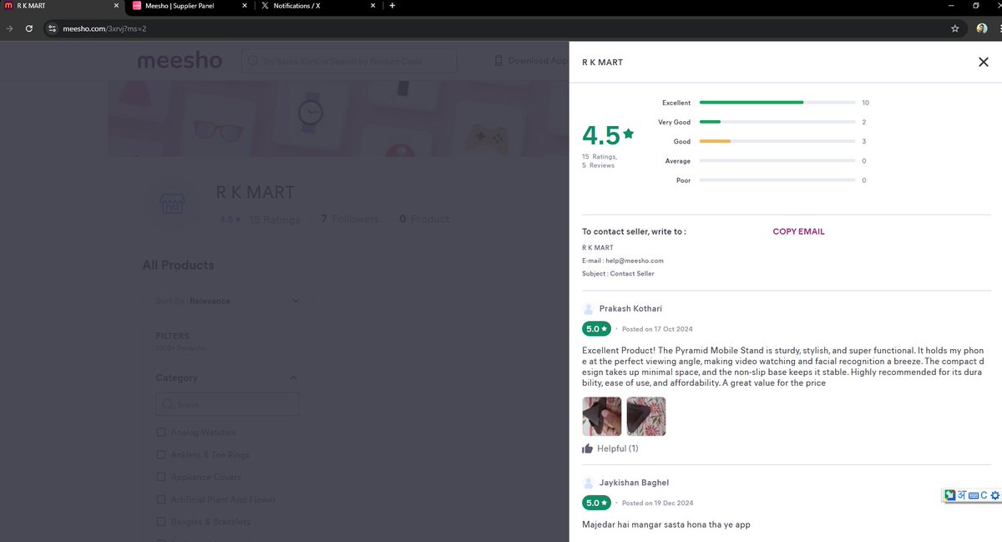Click the meesho logo on the page
This screenshot has width=1002, height=542.
(x=180, y=61)
